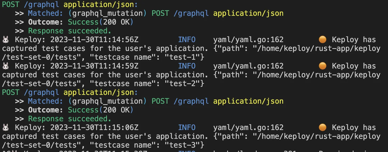Click yaml/yaml.go:162 on the 11:14:56Z line
This screenshot has height=152, width=388.
tap(248, 40)
